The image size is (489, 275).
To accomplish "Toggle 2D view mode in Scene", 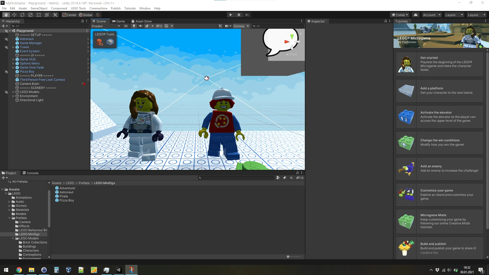I will [126, 26].
